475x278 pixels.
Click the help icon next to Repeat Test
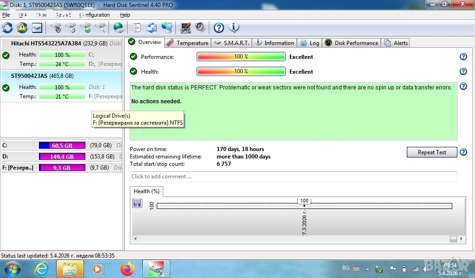[x=463, y=152]
